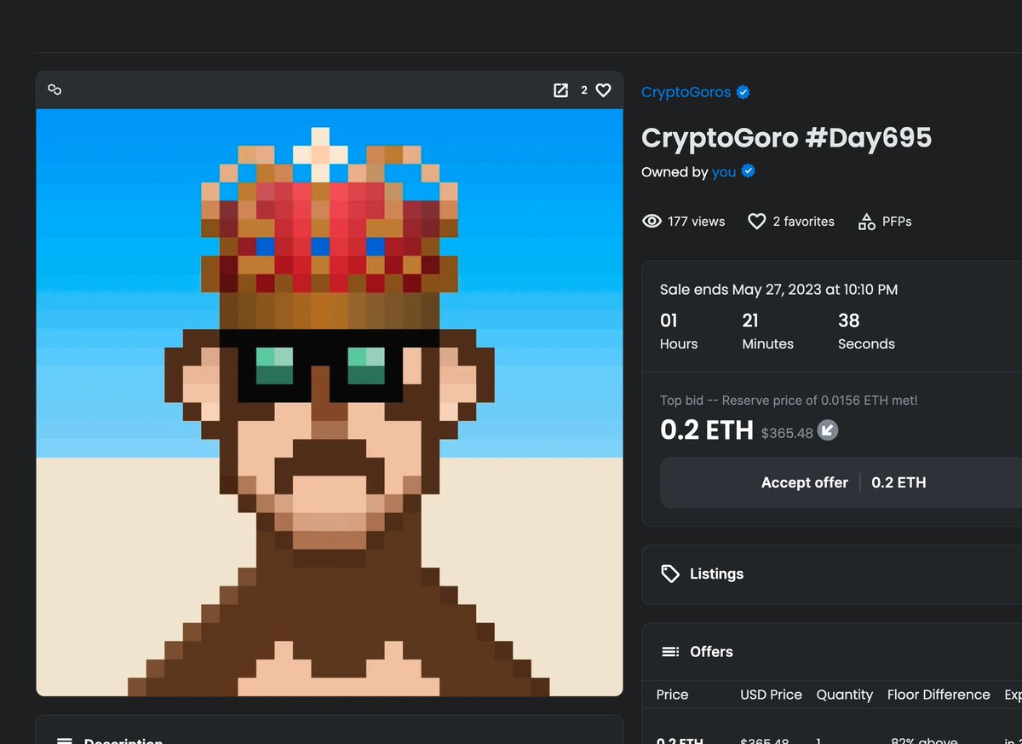Click the Listings tag icon

click(671, 574)
